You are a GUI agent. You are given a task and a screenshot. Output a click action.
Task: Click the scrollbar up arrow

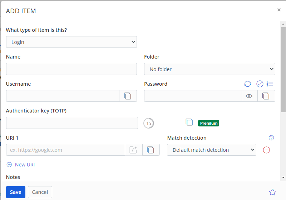click(x=283, y=24)
